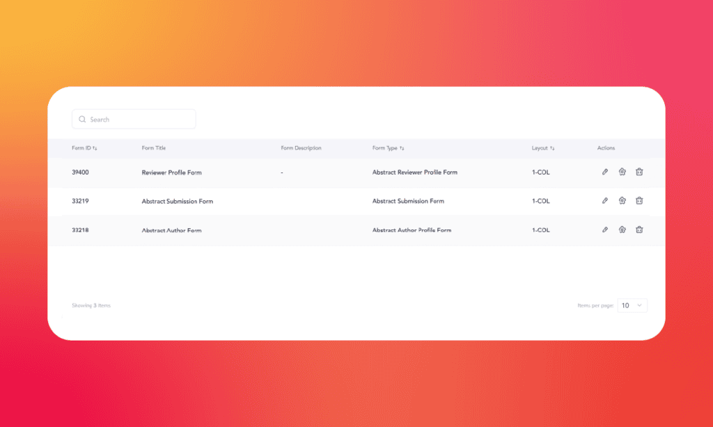The height and width of the screenshot is (427, 713).
Task: Edit the Abstract Submission Form
Action: (604, 200)
